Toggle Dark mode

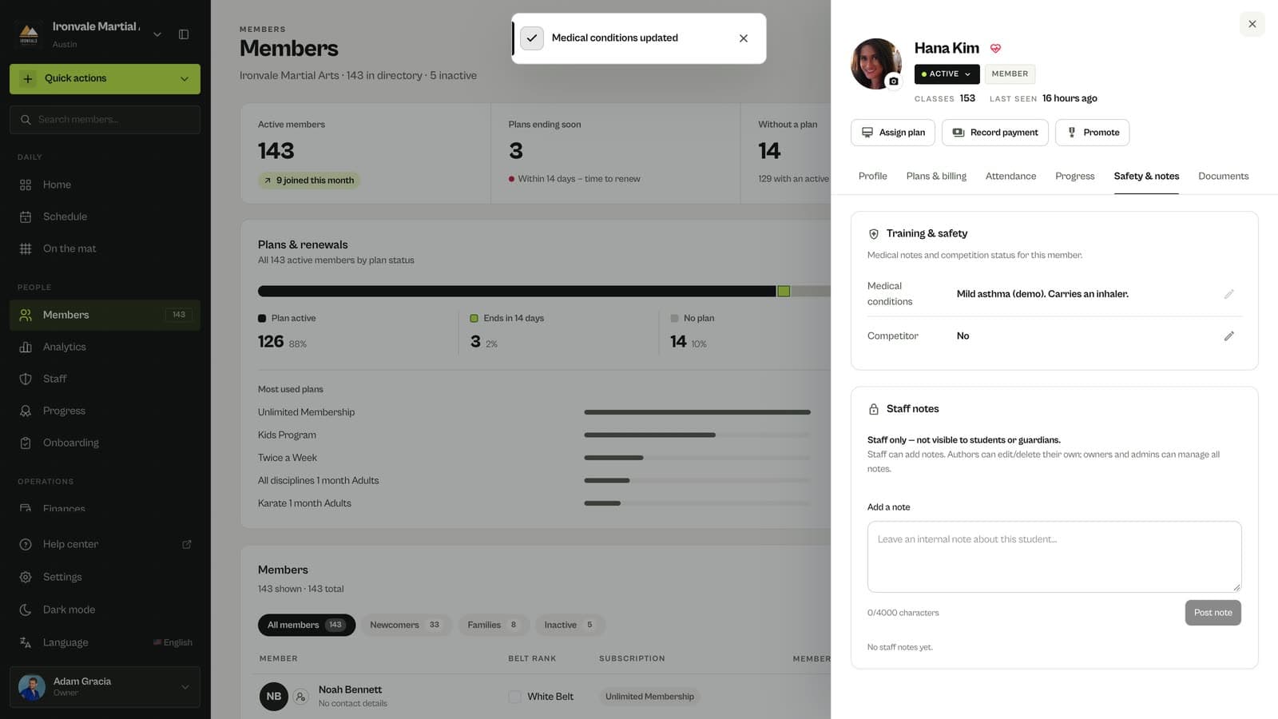(x=105, y=610)
